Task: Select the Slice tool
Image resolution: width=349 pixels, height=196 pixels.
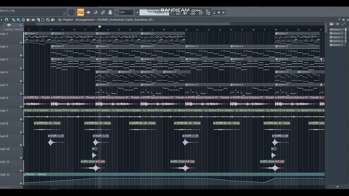Action: coord(38,20)
